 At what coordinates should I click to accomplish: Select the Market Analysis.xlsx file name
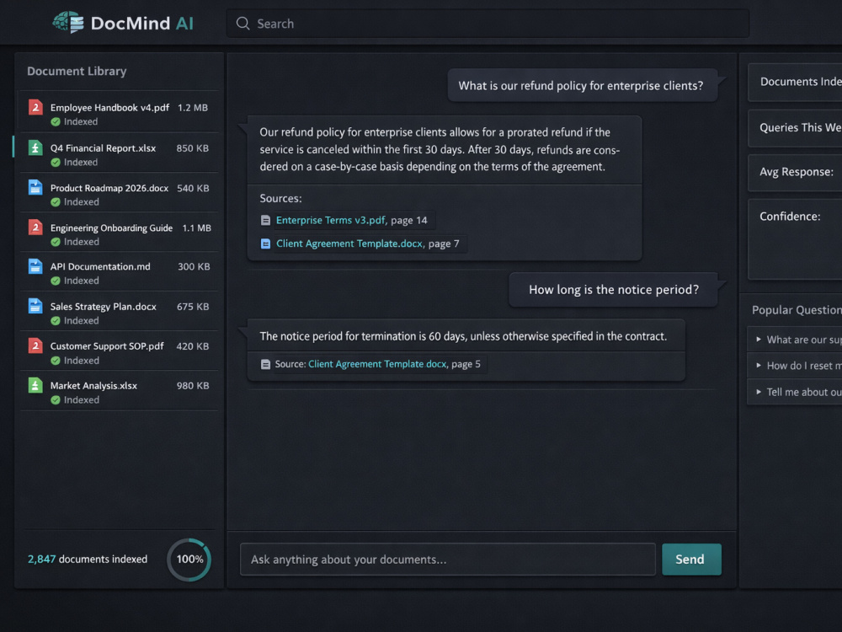94,385
